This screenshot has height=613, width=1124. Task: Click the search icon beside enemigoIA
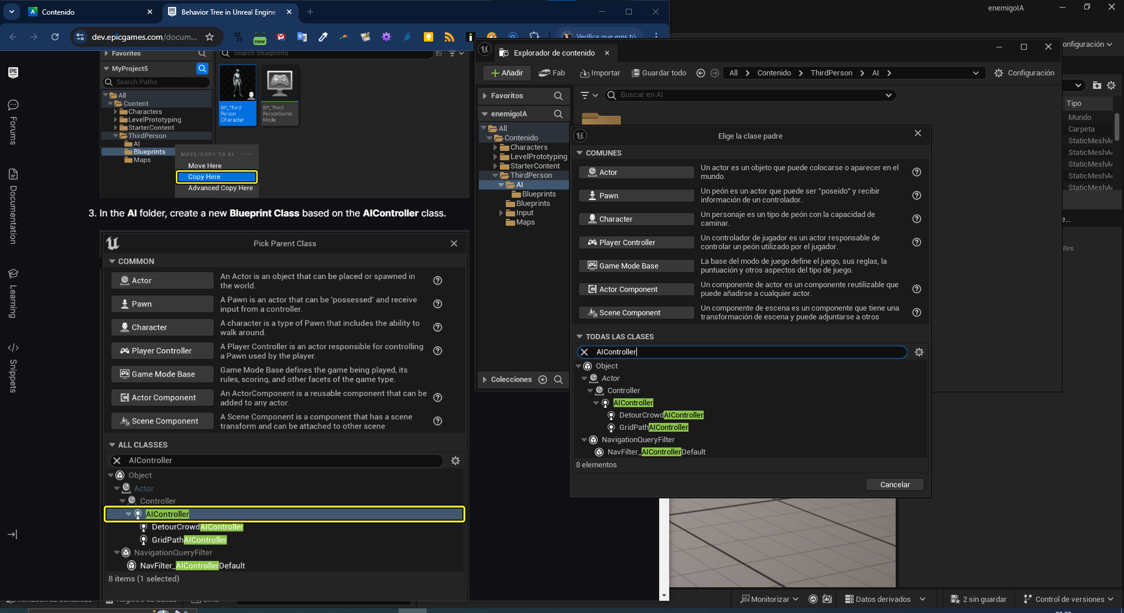pos(558,114)
